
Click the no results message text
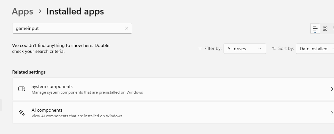(61, 48)
